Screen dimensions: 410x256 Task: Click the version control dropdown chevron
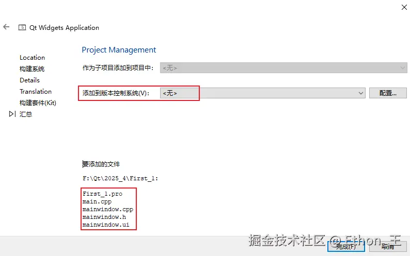pyautogui.click(x=360, y=93)
